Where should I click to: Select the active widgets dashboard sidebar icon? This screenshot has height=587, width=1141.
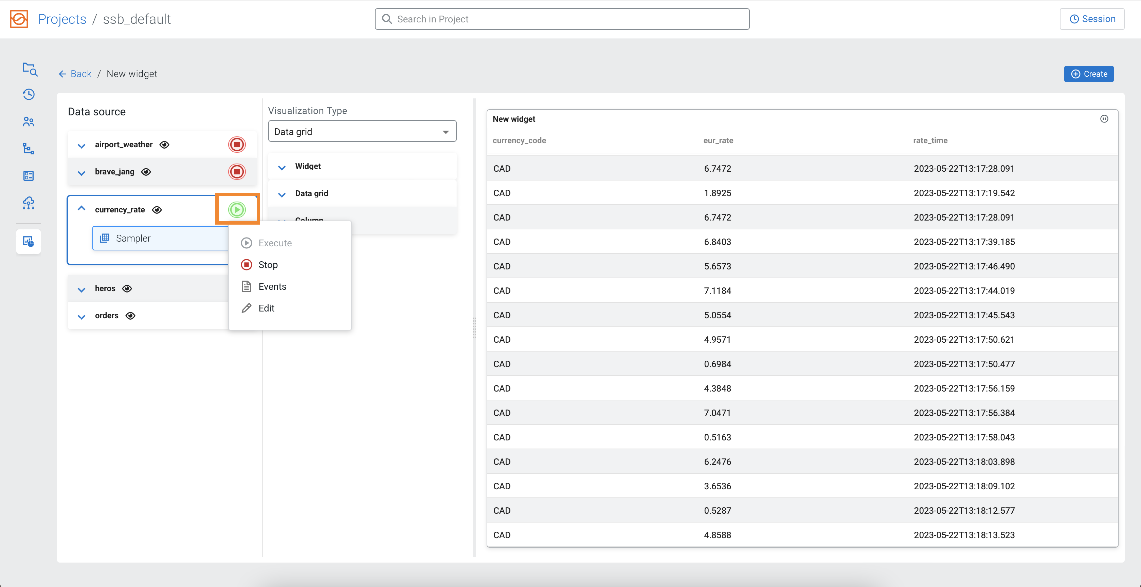[29, 241]
